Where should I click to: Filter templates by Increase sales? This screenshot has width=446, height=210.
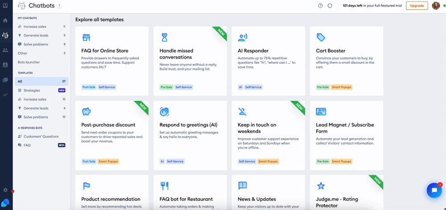[41, 99]
